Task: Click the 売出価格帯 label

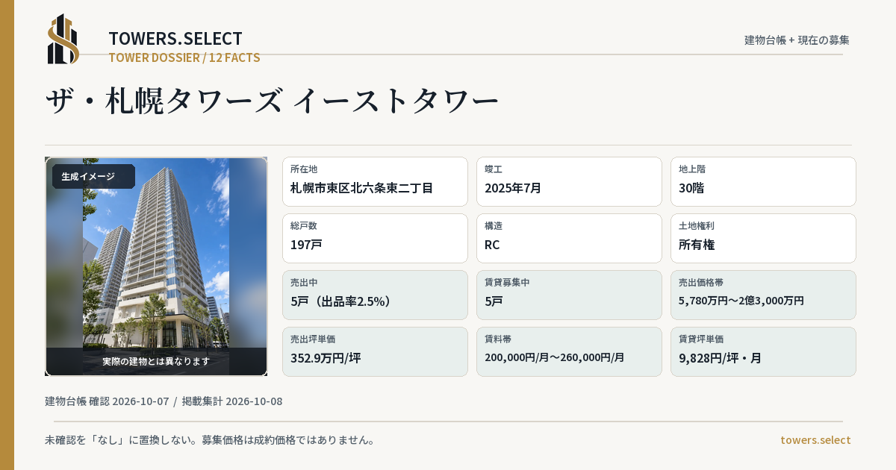Action: 701,283
